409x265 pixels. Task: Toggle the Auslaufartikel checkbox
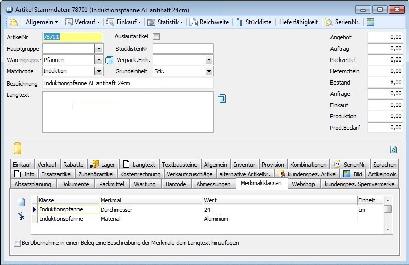tap(157, 37)
